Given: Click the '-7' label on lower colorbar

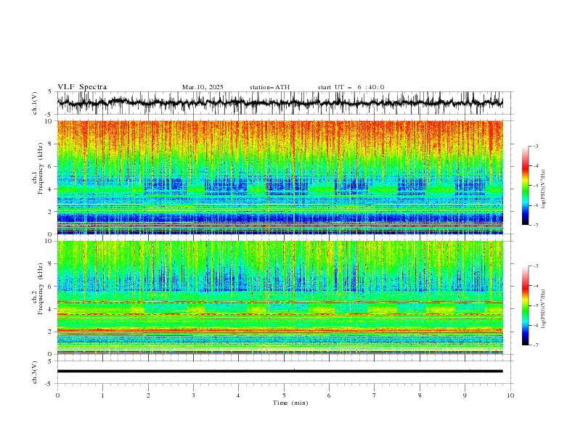Looking at the screenshot, I should click(535, 345).
